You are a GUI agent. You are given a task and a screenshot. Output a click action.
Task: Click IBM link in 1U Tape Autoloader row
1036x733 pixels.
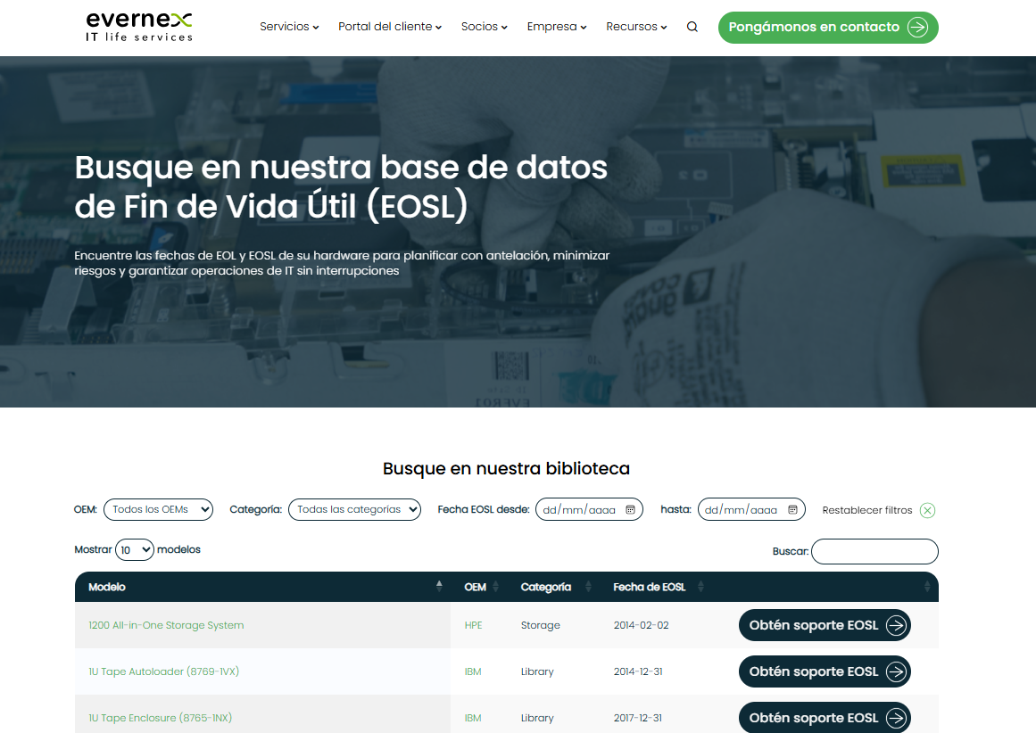pyautogui.click(x=472, y=671)
